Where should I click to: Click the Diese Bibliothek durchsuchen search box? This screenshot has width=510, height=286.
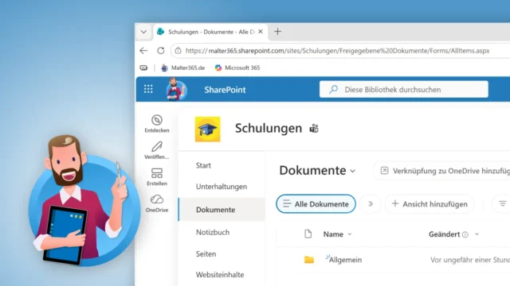pyautogui.click(x=404, y=89)
